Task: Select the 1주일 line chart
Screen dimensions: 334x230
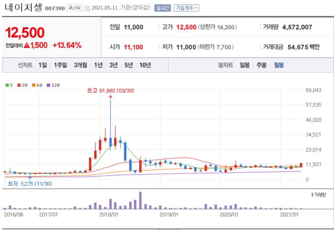Action: 60,65
